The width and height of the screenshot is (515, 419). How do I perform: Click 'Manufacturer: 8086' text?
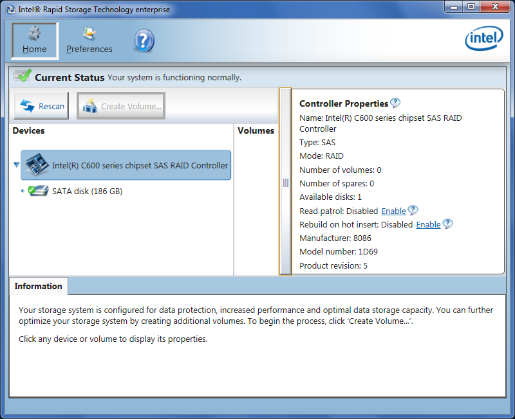[x=335, y=238]
